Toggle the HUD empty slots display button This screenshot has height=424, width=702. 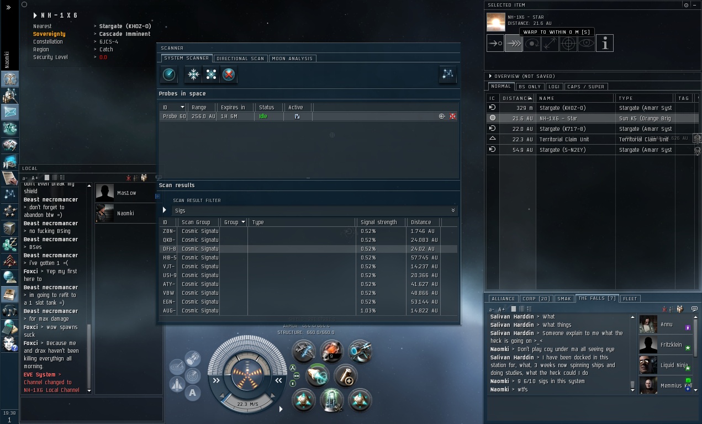tap(297, 376)
